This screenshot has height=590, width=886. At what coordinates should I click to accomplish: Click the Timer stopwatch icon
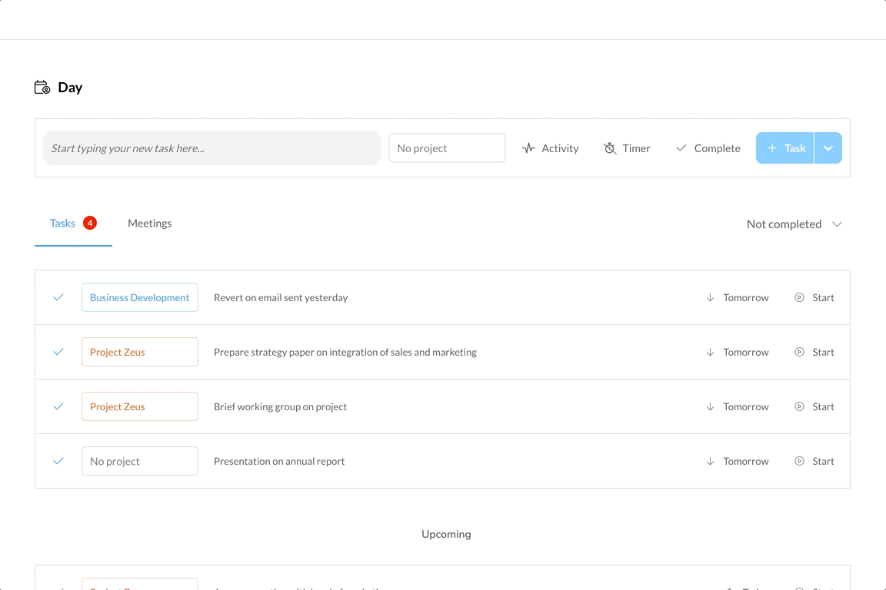610,148
